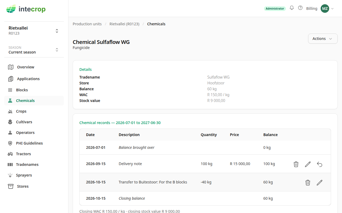Edit the Transfer to Buitestoor record
The width and height of the screenshot is (342, 213).
(x=320, y=182)
